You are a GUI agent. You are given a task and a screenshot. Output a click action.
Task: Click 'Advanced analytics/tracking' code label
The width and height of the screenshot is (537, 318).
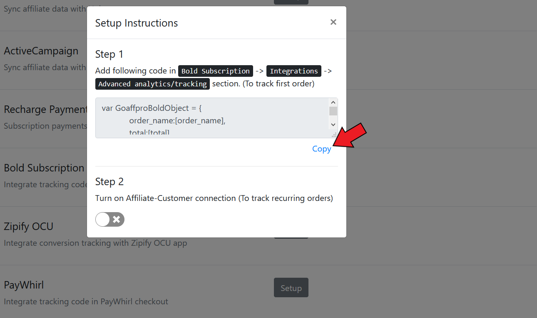point(152,84)
